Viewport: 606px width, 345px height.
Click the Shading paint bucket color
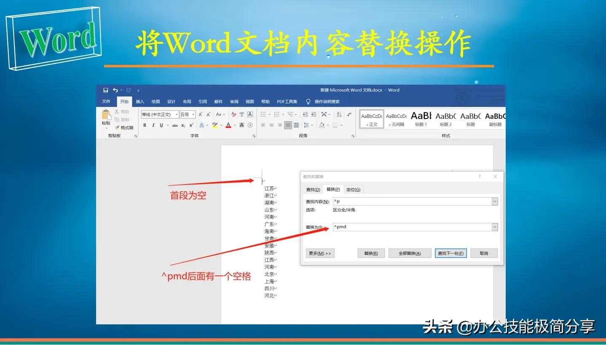(x=322, y=125)
